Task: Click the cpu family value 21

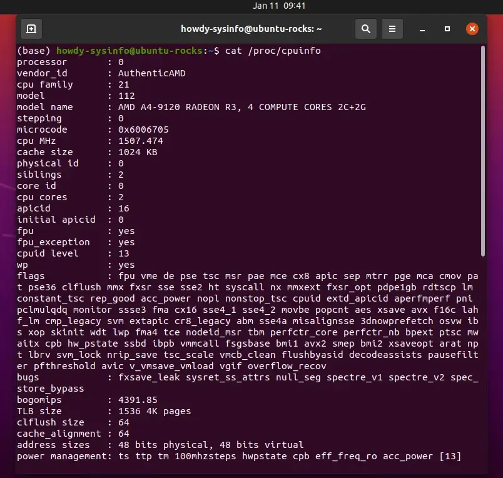Action: tap(123, 84)
